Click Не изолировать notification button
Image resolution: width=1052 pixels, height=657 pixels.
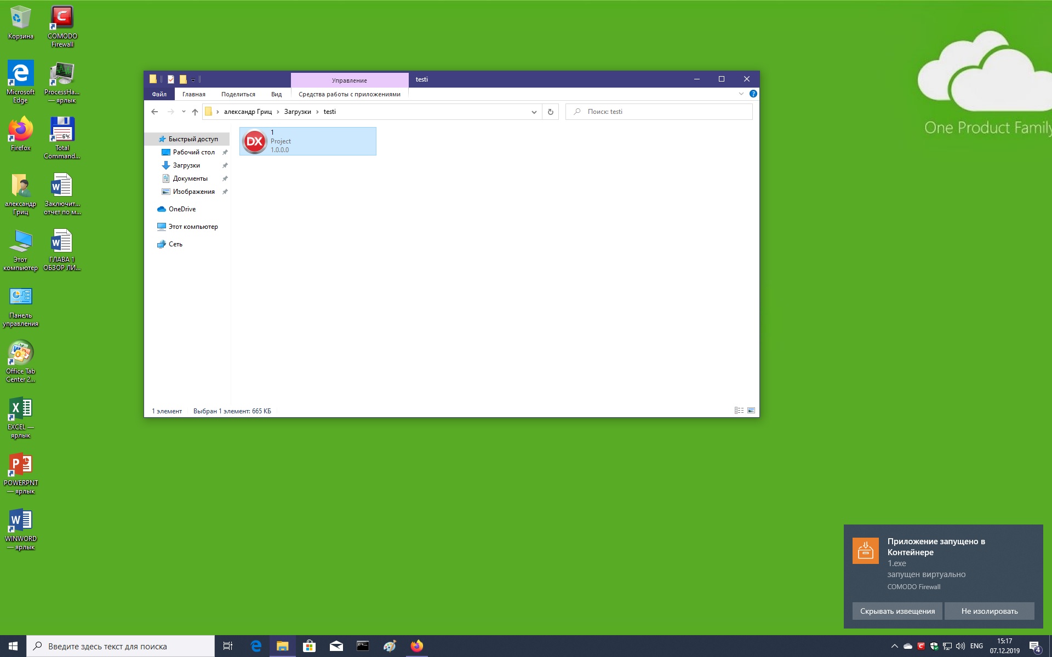pos(989,611)
